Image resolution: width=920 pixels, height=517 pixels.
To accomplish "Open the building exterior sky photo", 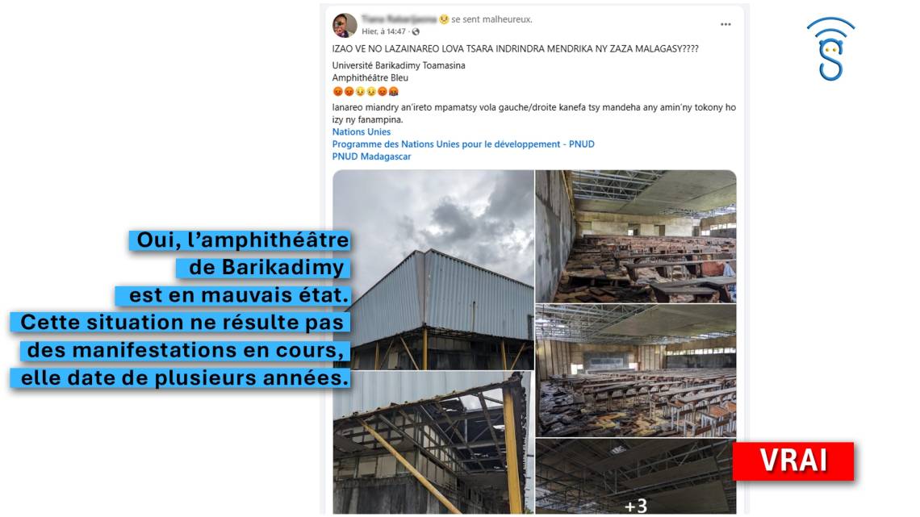I will point(433,269).
